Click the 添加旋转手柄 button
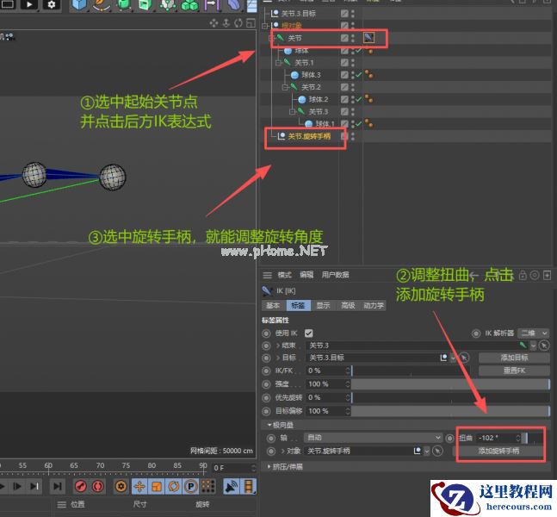Screen dimensions: 557x517 [498, 452]
